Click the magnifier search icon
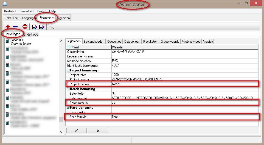 52,27
